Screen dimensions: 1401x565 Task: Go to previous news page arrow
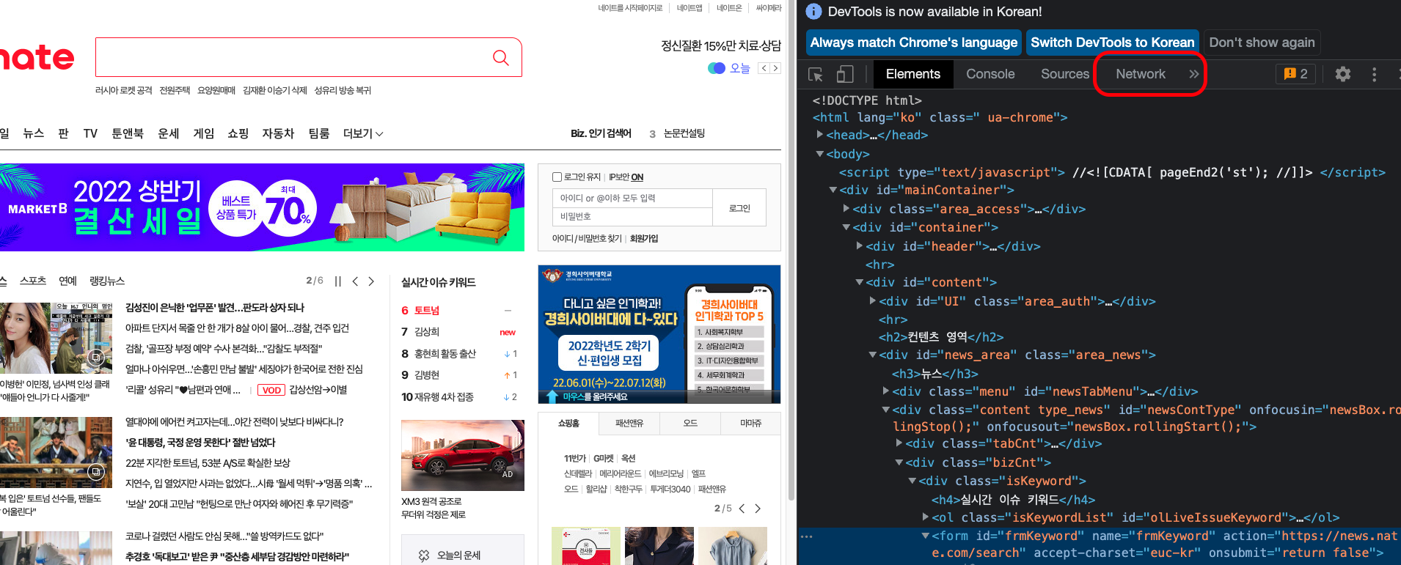355,281
